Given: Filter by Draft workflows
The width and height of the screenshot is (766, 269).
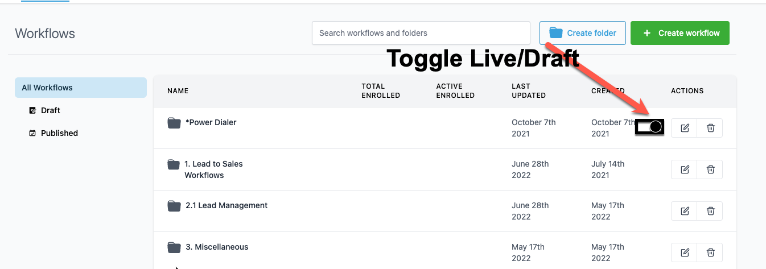Looking at the screenshot, I should pos(50,110).
